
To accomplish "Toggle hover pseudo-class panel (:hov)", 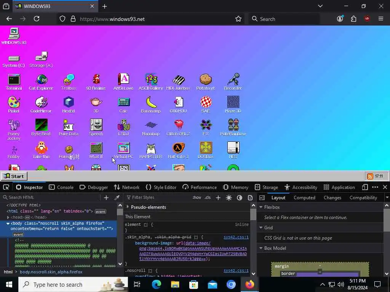I will 197,198.
